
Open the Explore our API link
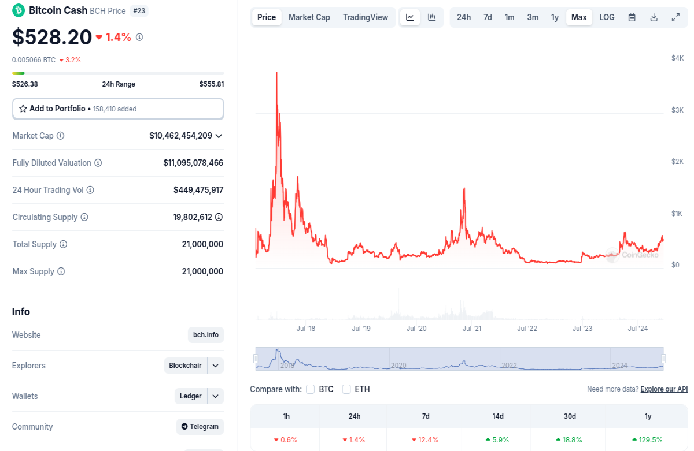664,389
